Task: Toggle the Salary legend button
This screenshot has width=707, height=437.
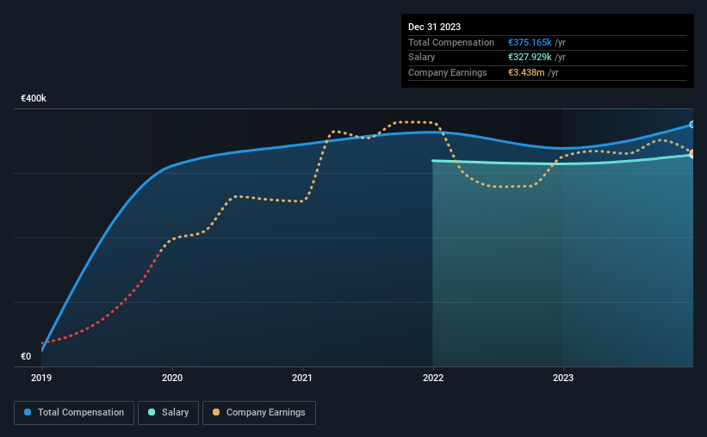Action: click(168, 413)
